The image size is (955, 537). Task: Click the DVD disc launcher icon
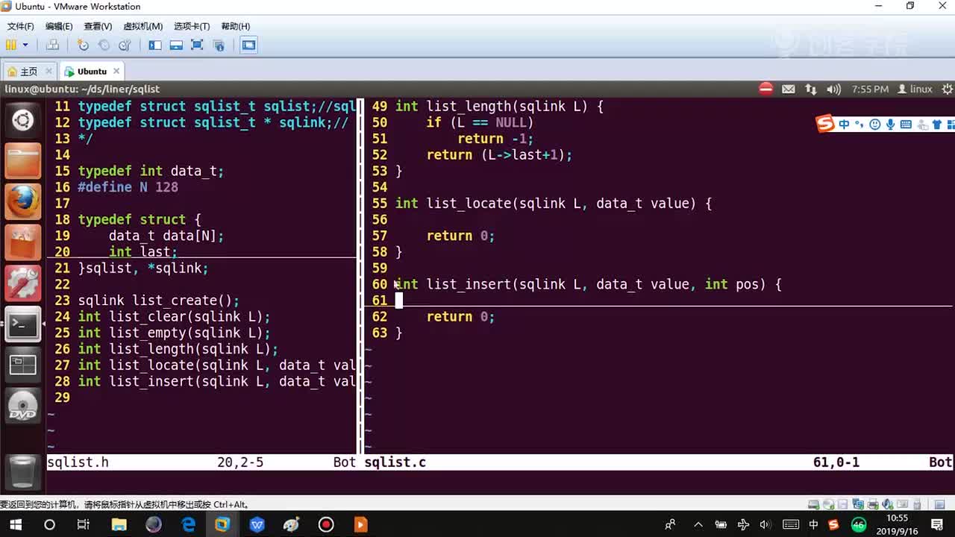(23, 406)
